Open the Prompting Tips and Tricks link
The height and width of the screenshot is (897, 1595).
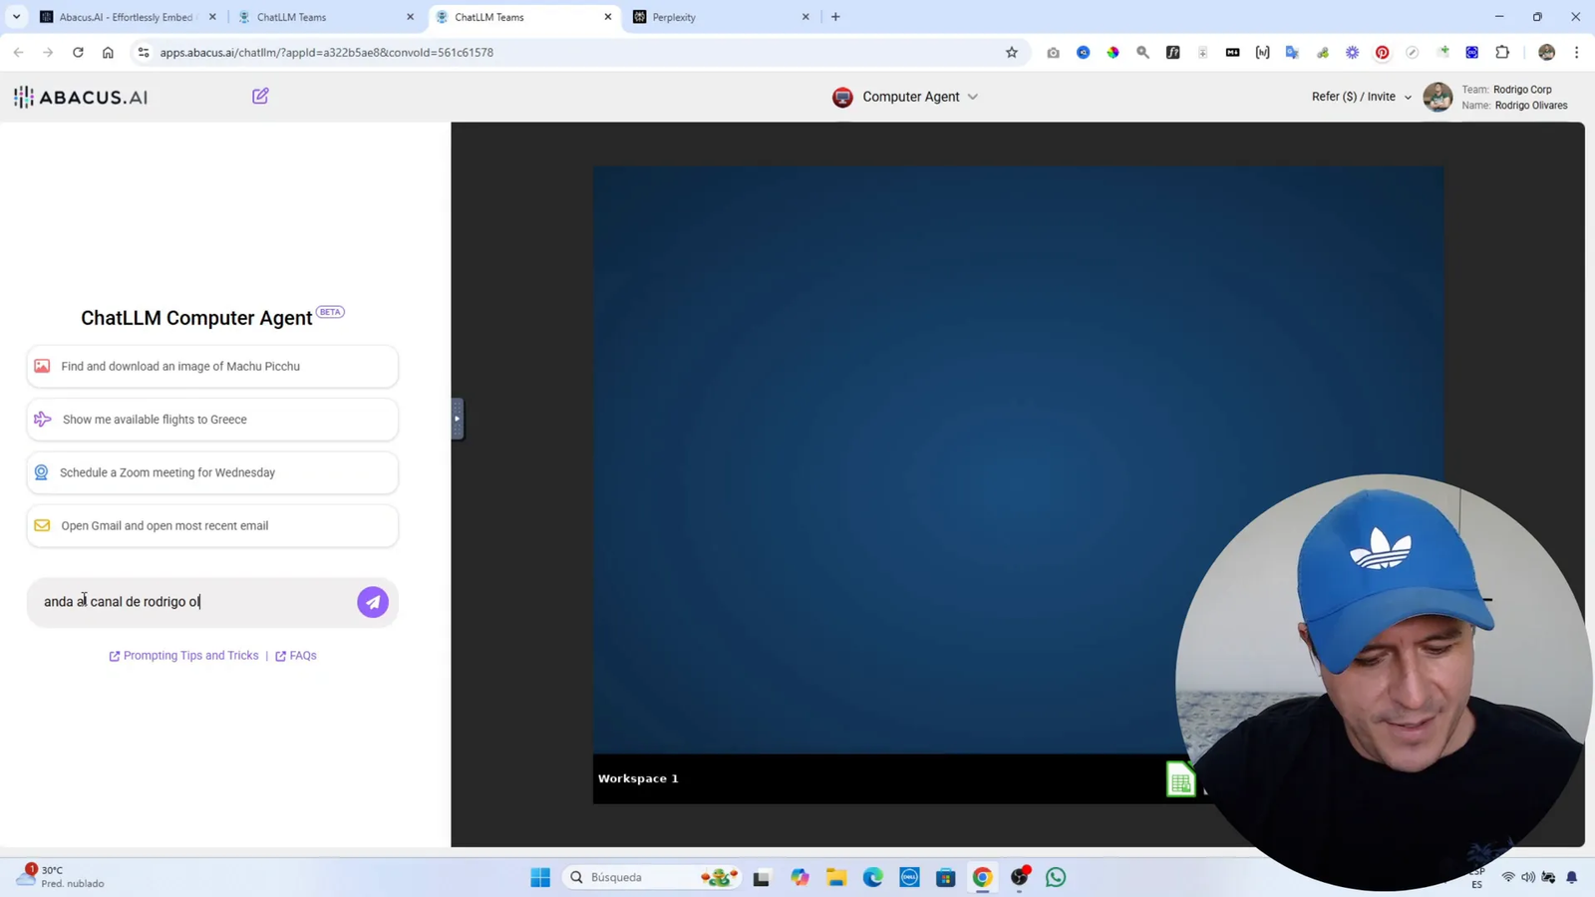190,655
